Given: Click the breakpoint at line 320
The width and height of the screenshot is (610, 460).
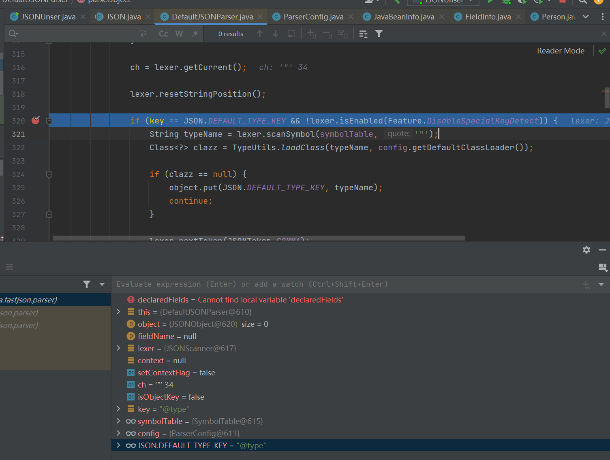Looking at the screenshot, I should coord(36,120).
